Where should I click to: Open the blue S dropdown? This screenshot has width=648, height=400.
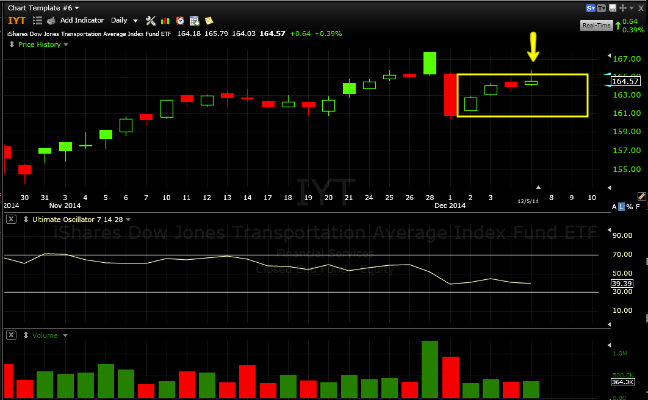(x=591, y=8)
